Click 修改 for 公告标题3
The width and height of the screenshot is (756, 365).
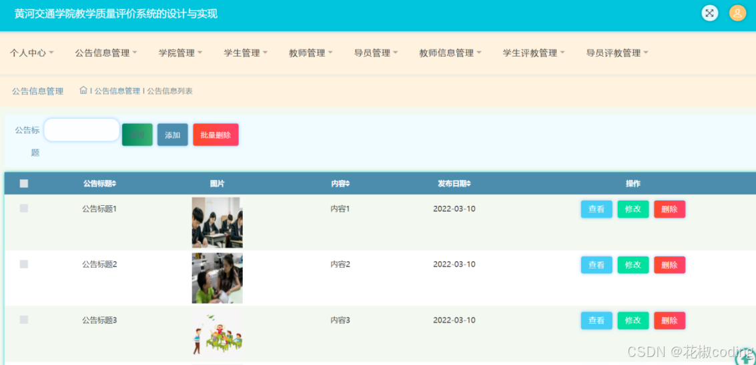[x=633, y=320]
